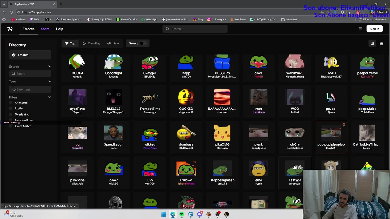Open the Evilowo emote
This screenshot has height=219, width=390.
coord(186,173)
